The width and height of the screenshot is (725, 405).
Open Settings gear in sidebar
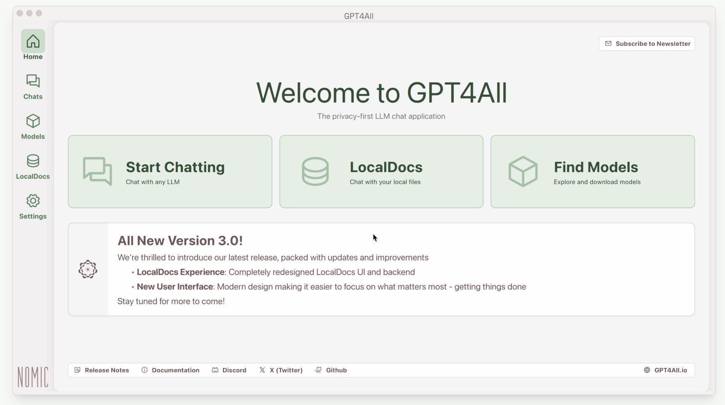coord(33,201)
